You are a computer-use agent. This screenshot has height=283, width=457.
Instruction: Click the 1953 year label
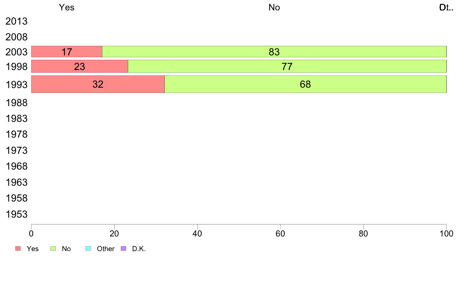click(17, 214)
